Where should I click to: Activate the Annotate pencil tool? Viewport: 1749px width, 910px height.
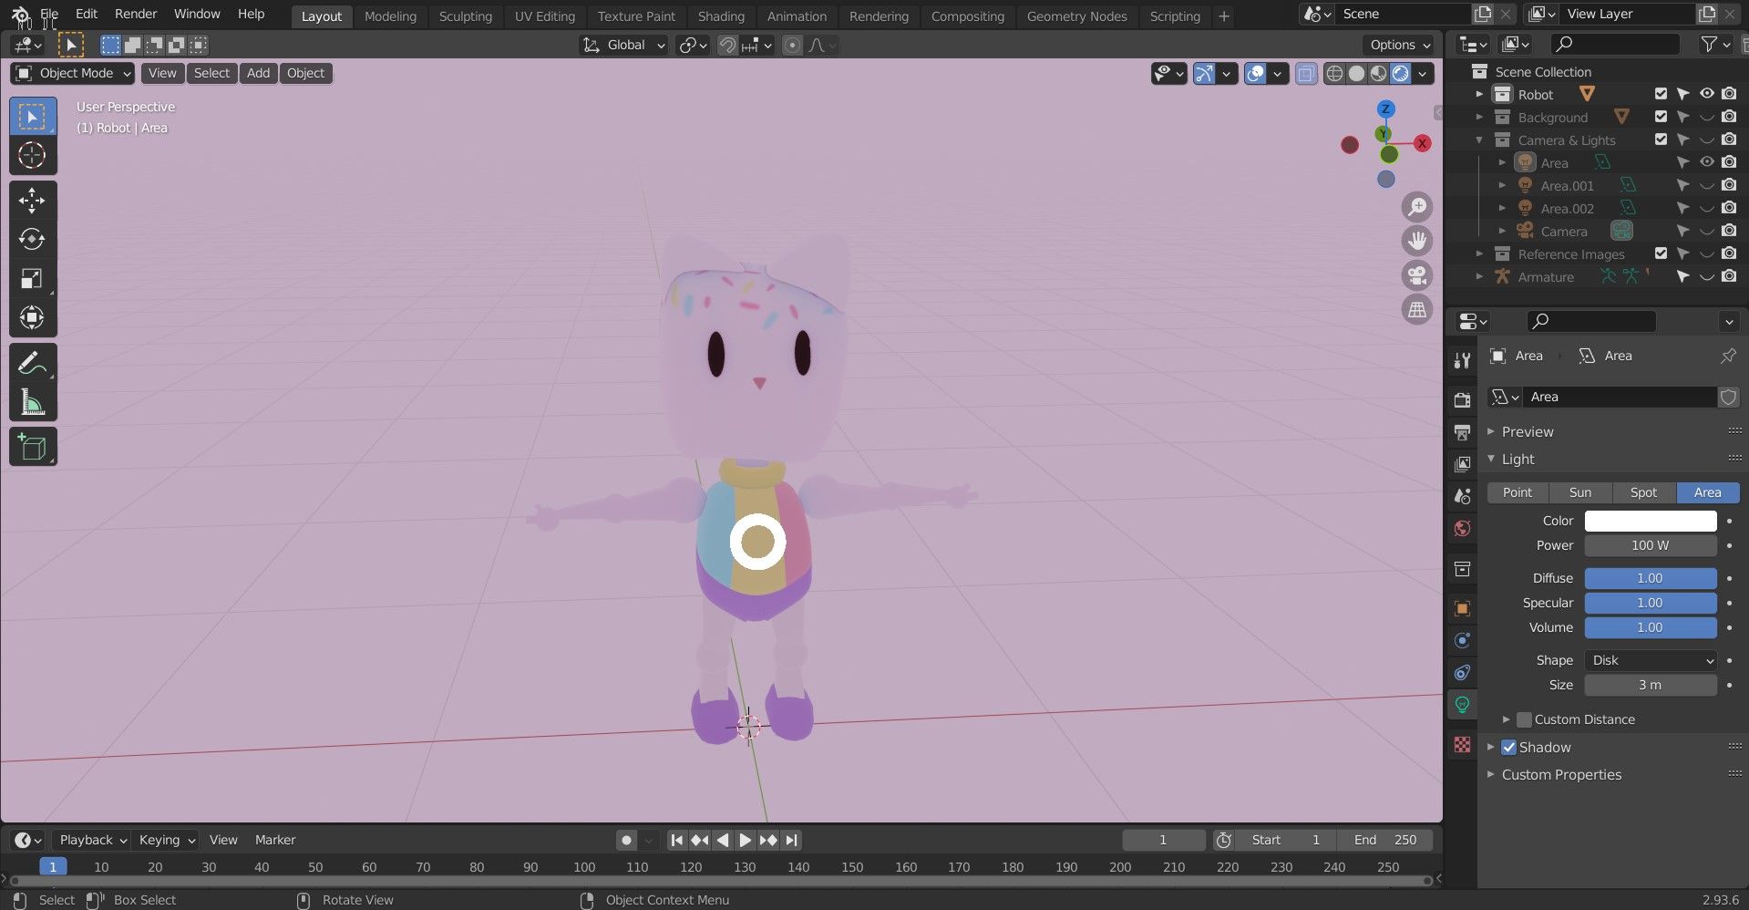32,363
